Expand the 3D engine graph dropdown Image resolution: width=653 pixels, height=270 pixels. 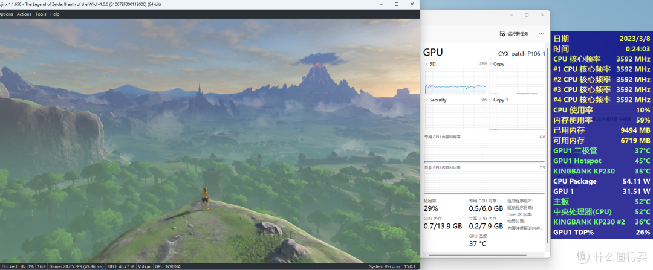(x=427, y=64)
